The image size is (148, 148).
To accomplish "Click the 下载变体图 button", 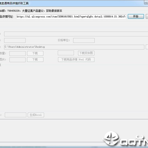I will pos(86,53).
